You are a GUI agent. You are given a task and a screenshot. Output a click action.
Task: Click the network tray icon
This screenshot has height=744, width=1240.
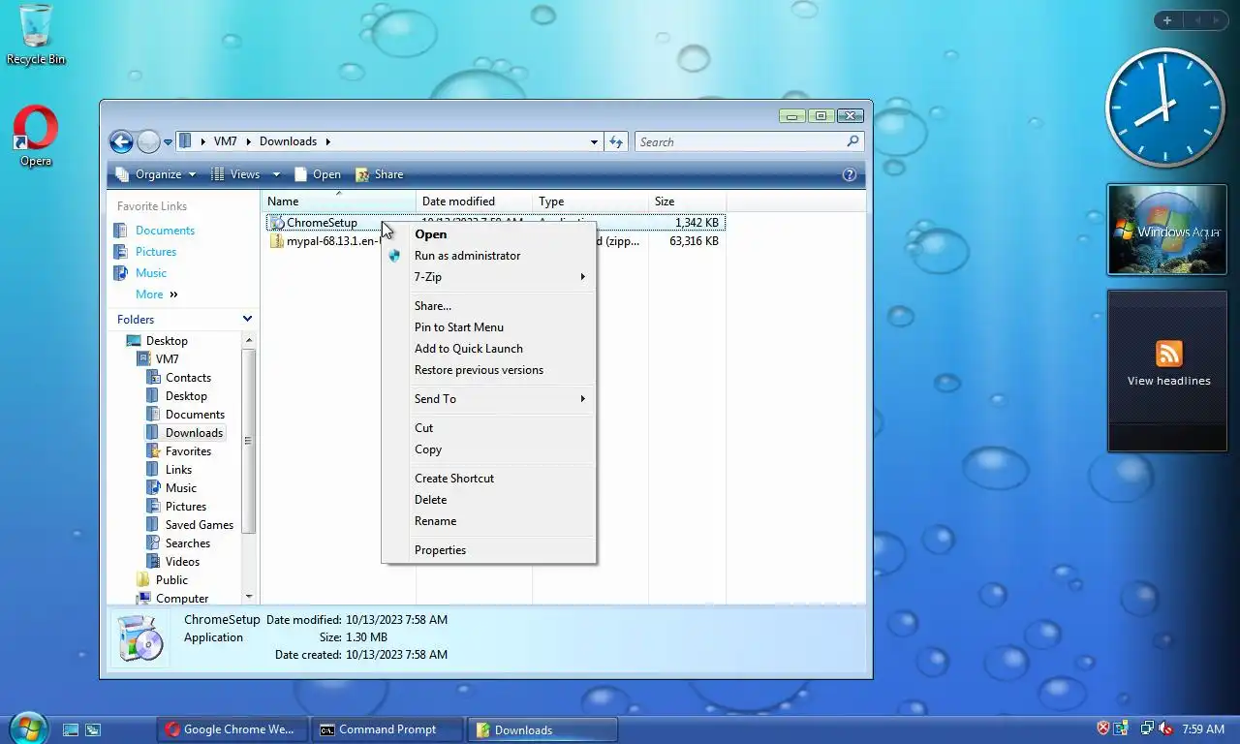(1147, 728)
